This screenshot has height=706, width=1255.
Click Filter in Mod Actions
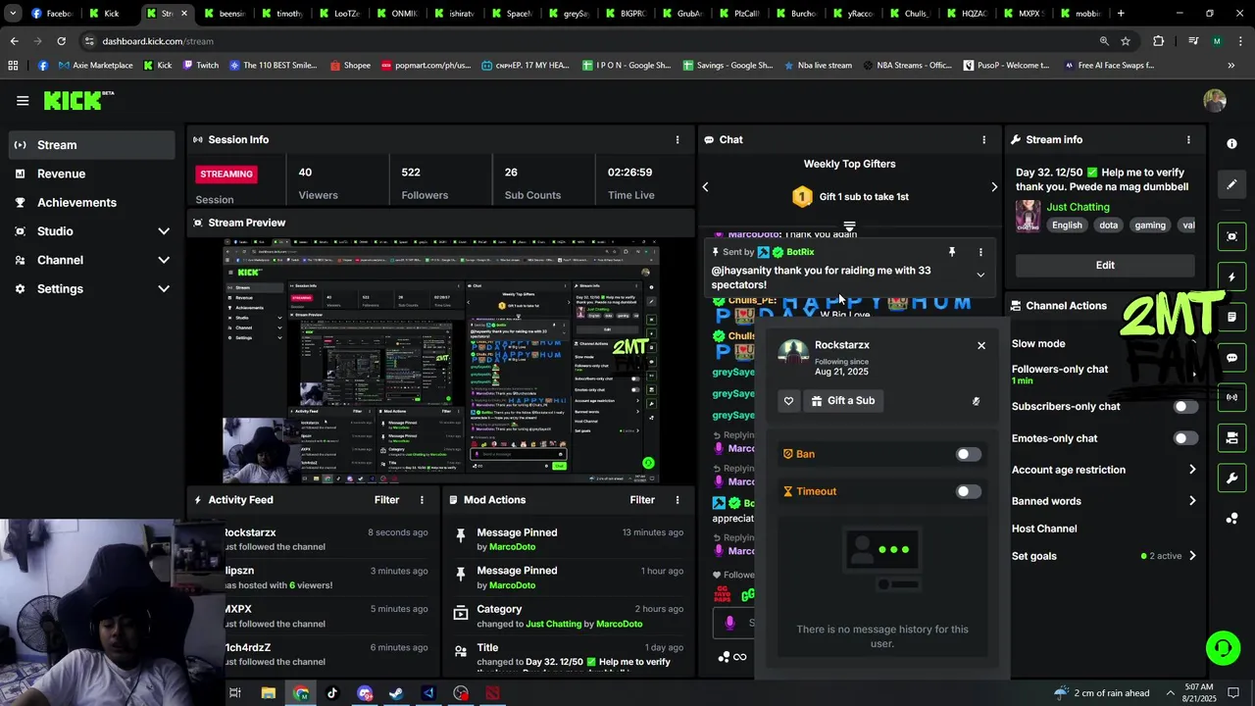pos(642,500)
